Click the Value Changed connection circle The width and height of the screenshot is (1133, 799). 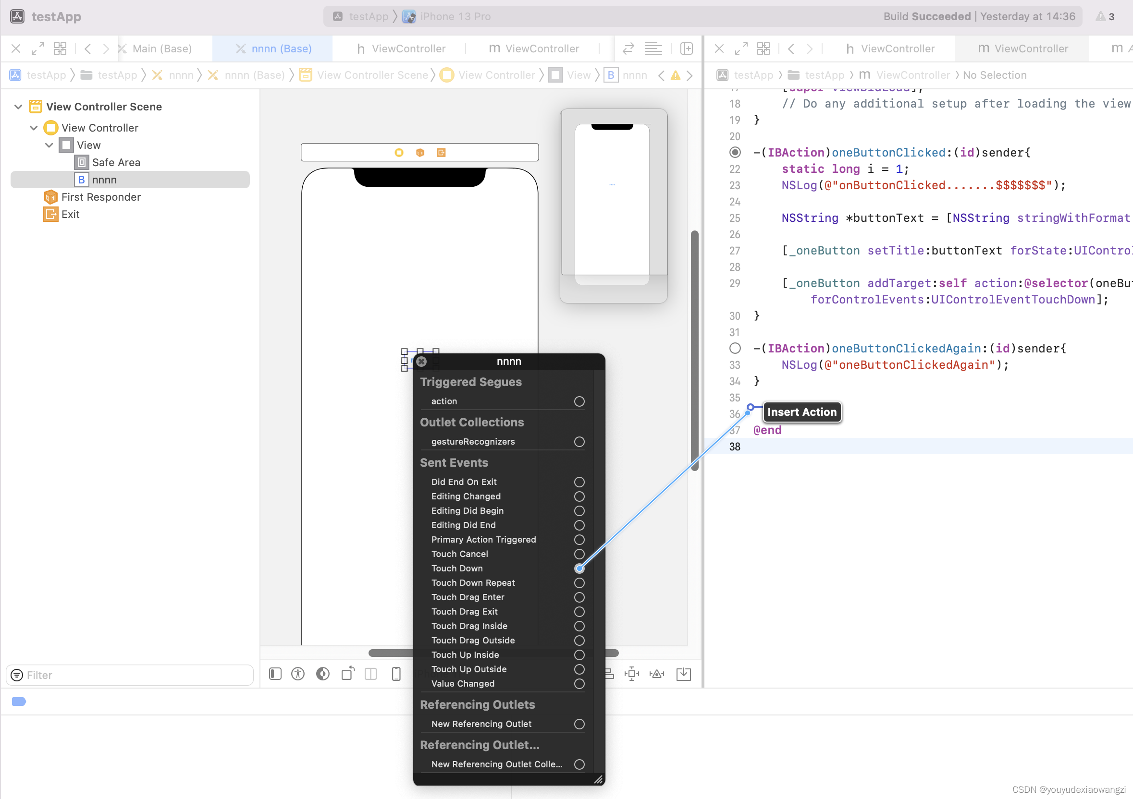579,684
